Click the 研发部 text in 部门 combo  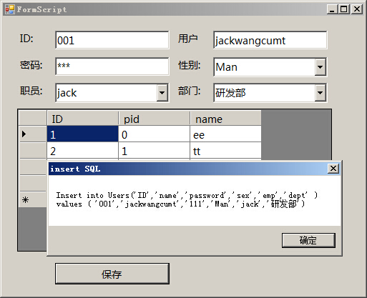230,93
